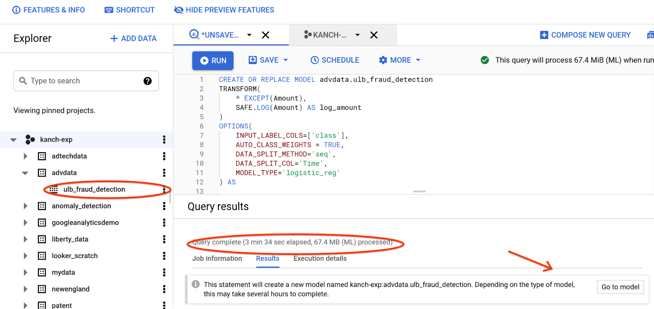
Task: Click the Features & Info icon
Action: [16, 10]
